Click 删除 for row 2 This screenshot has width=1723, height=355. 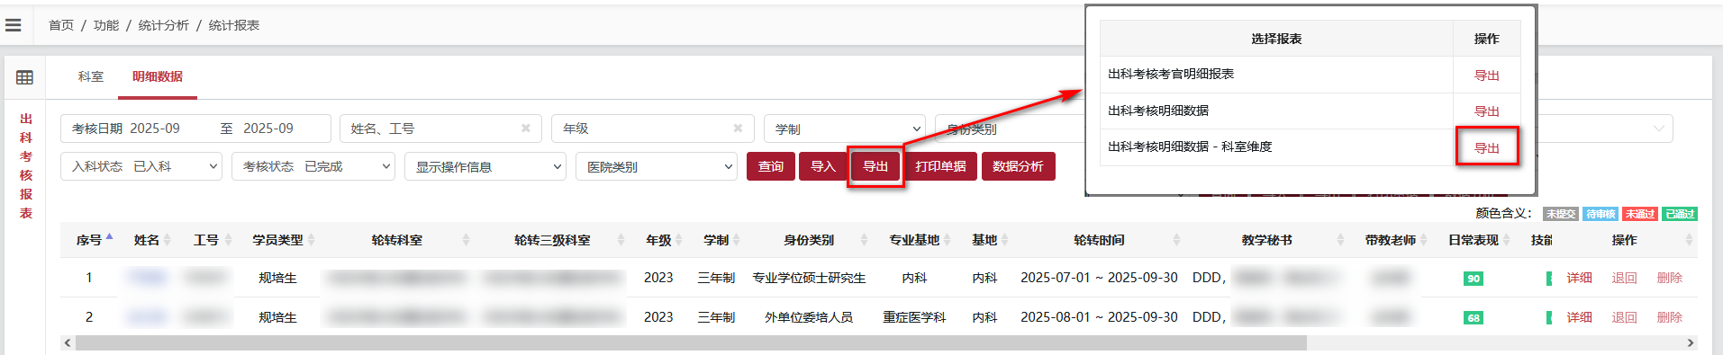[1669, 317]
